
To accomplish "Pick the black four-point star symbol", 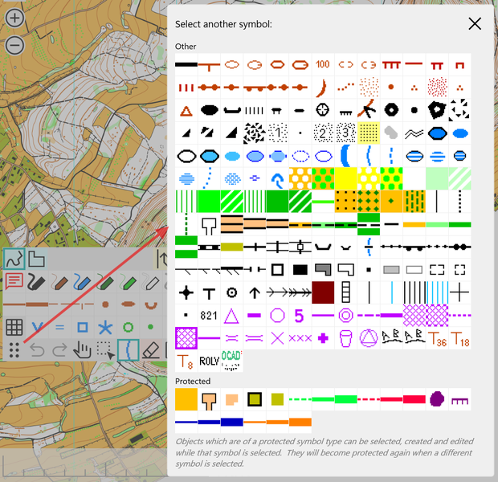I will (x=186, y=292).
